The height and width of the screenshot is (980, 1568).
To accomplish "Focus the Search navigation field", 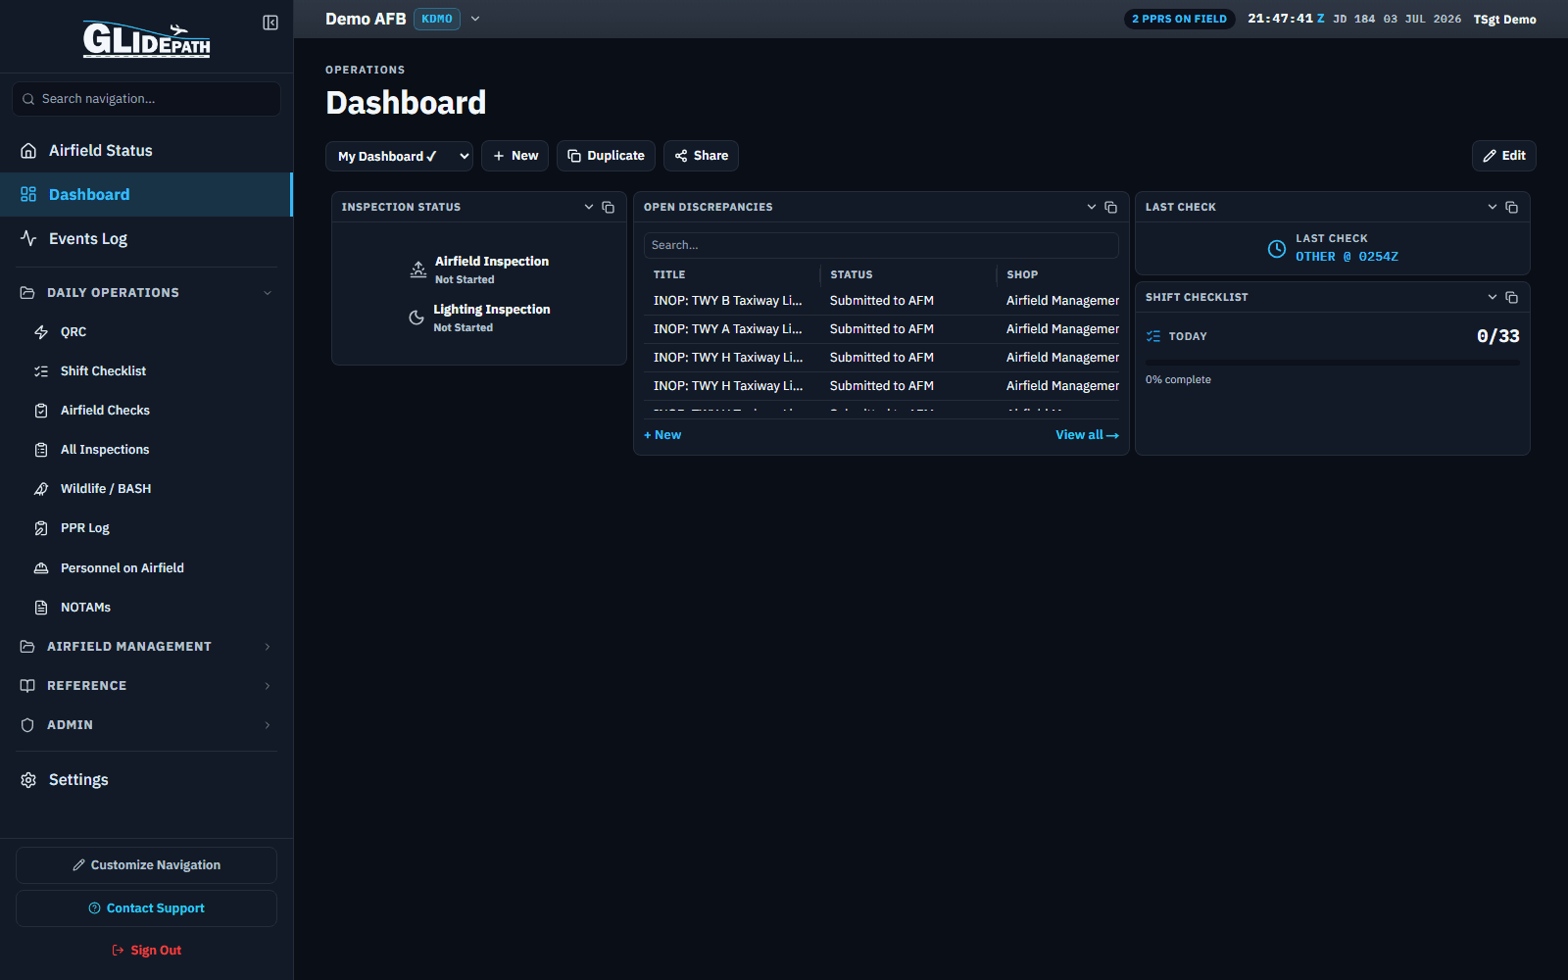I will pyautogui.click(x=146, y=99).
